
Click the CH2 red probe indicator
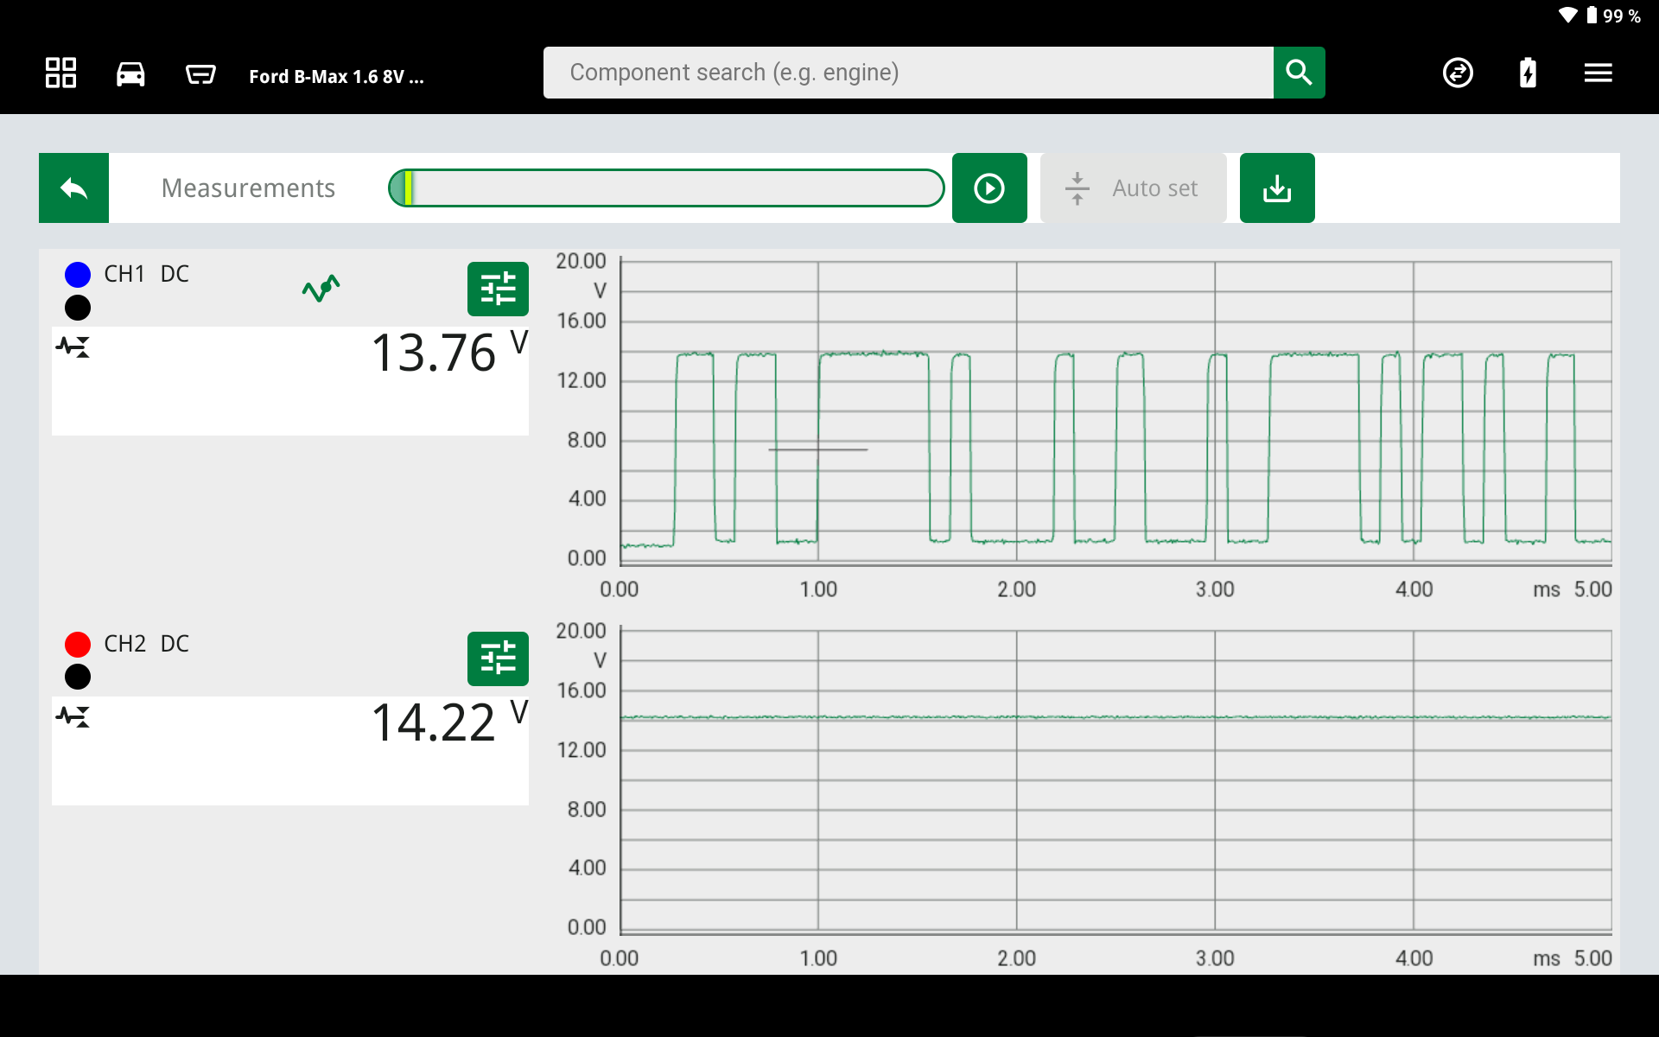pos(78,645)
